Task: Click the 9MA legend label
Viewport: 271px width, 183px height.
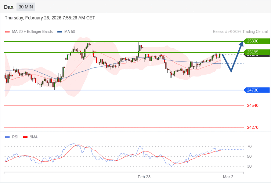Action: [x=34, y=137]
